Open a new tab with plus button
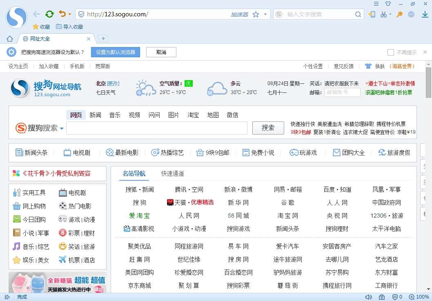 tap(103, 38)
